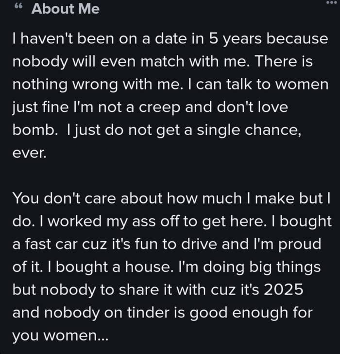The height and width of the screenshot is (354, 340).
Task: Click the line beginning "just fine I'm not a creep"
Action: (150, 106)
